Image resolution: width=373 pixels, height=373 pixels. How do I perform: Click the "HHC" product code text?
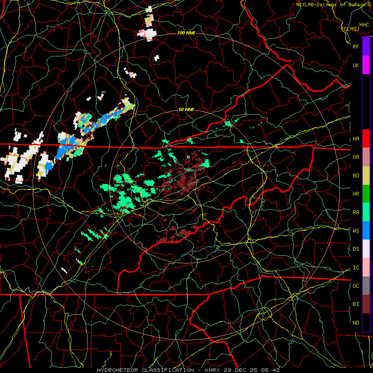(x=364, y=25)
